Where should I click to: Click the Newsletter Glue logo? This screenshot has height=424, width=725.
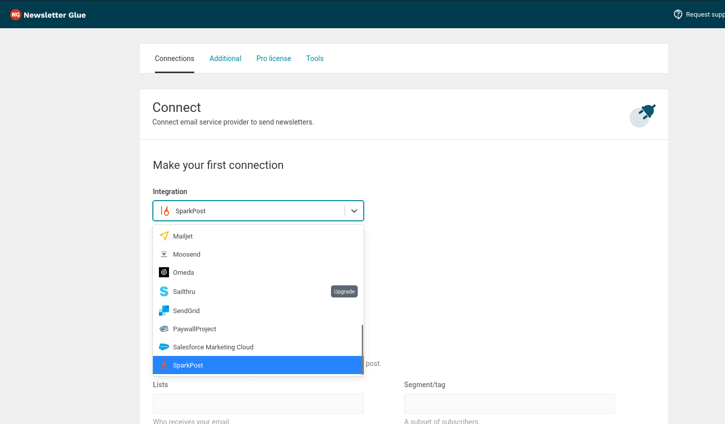pyautogui.click(x=48, y=15)
